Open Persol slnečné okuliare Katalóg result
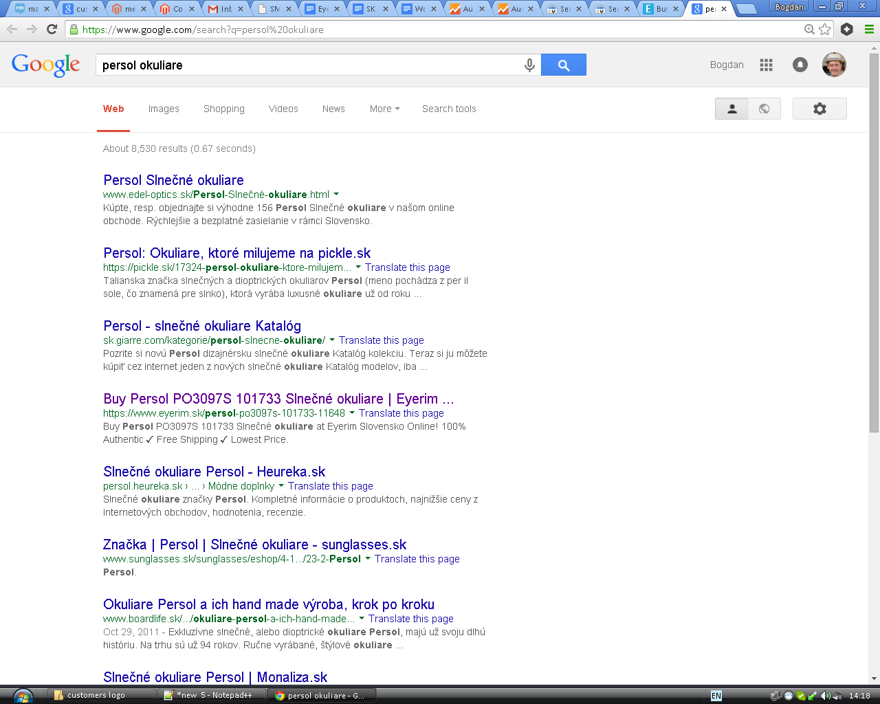Image resolution: width=880 pixels, height=704 pixels. click(x=202, y=326)
